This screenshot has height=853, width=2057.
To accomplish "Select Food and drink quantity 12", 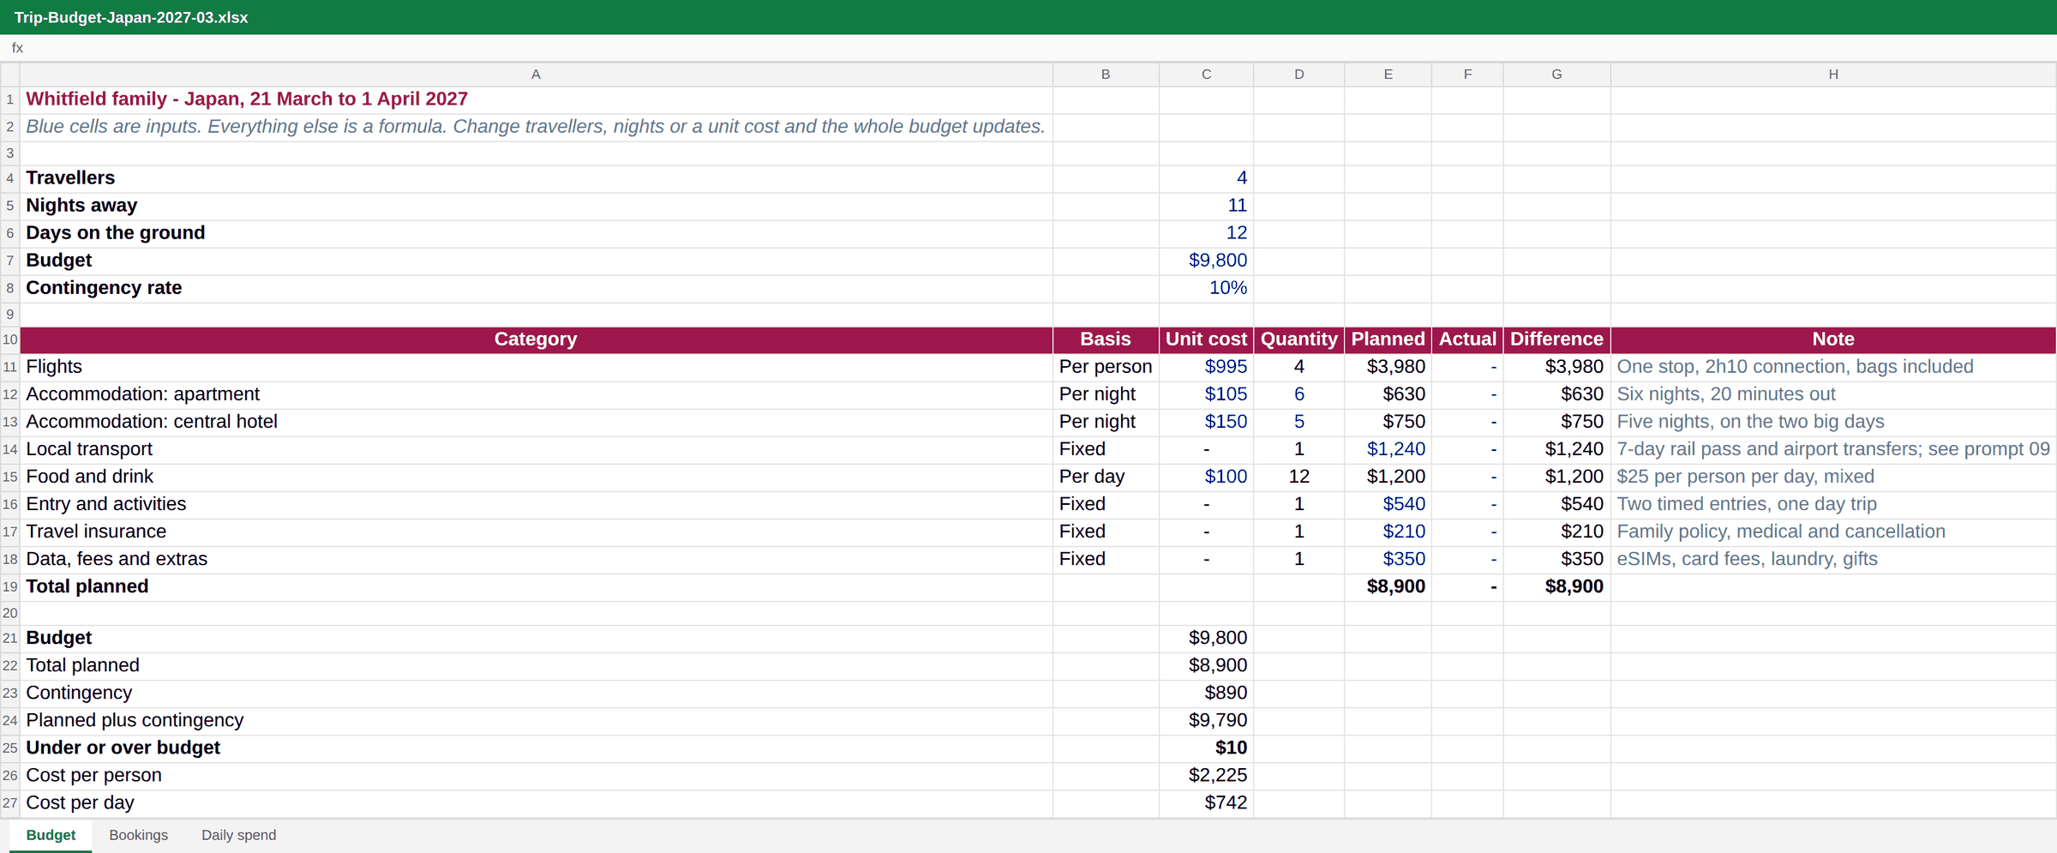I will [1298, 477].
